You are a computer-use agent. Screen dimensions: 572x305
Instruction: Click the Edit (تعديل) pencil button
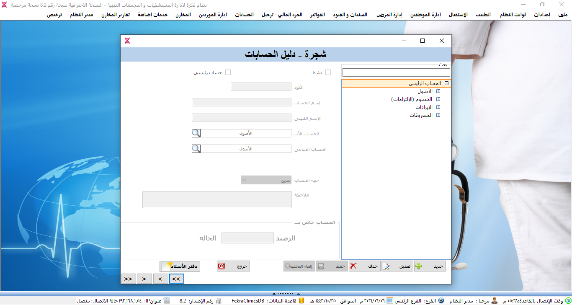coord(397,266)
